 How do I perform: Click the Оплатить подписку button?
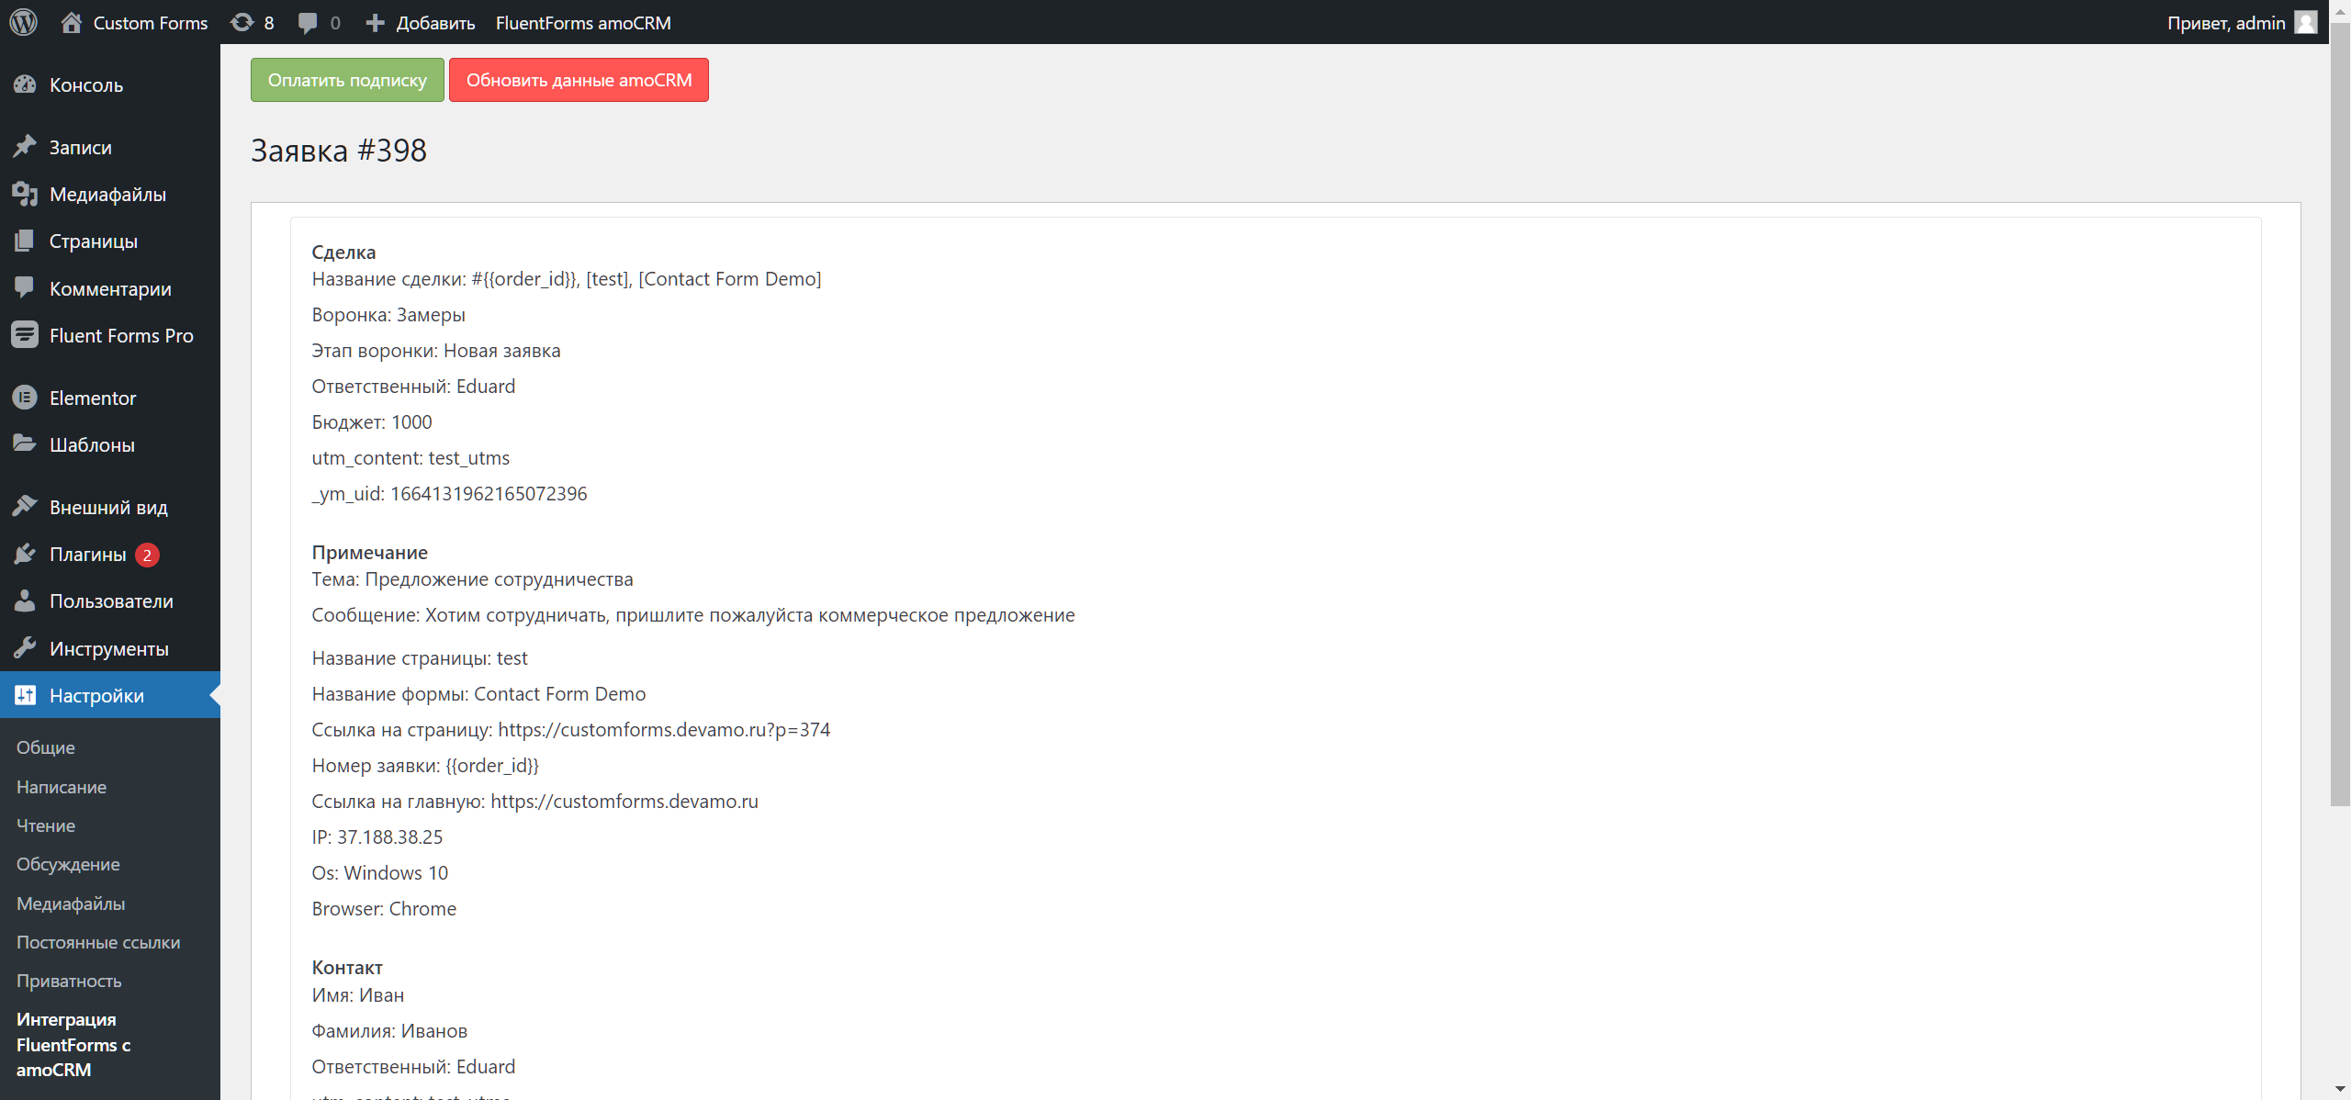point(346,80)
